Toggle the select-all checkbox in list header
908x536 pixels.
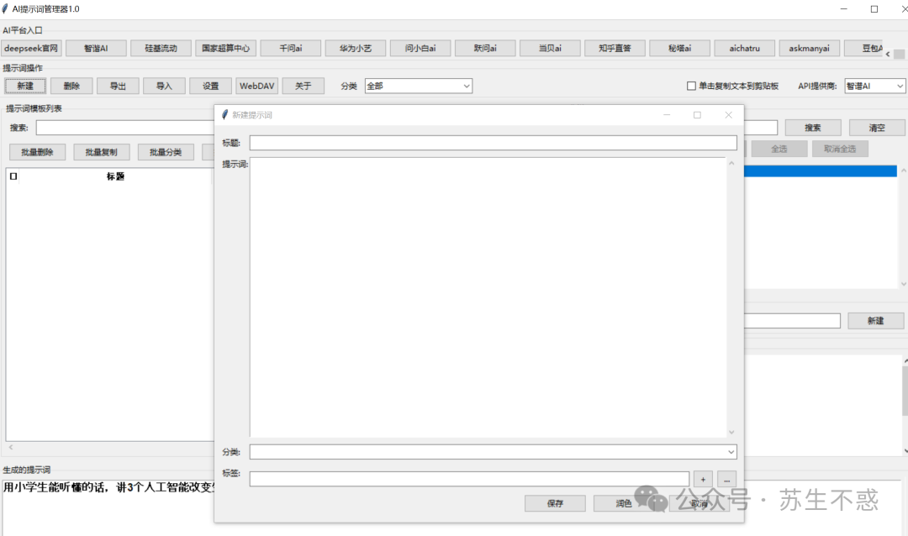[13, 176]
